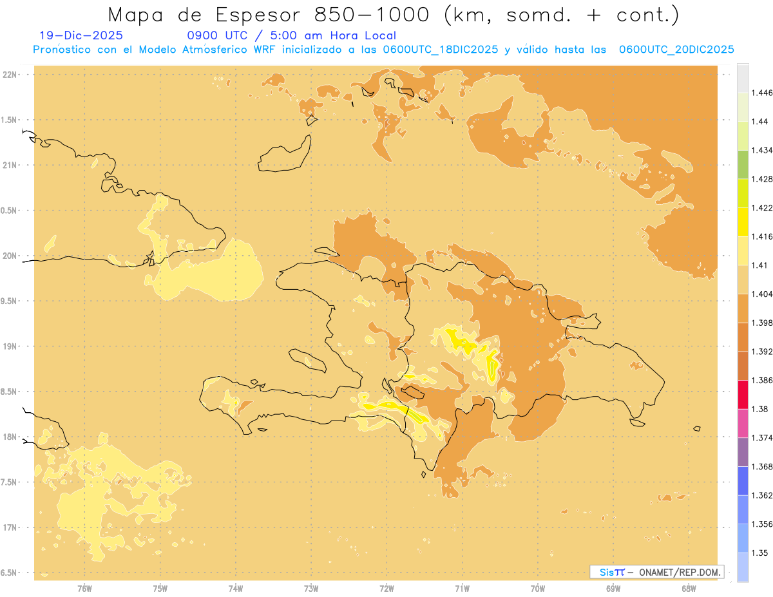Click the 1.392 colorbar value
The width and height of the screenshot is (773, 597).
pyautogui.click(x=762, y=352)
